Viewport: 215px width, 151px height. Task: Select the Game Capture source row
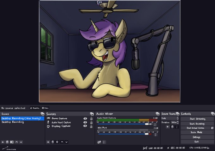click(x=70, y=118)
